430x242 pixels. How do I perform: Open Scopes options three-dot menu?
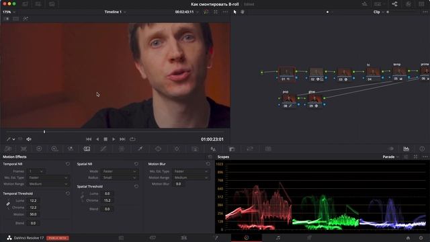click(x=425, y=157)
